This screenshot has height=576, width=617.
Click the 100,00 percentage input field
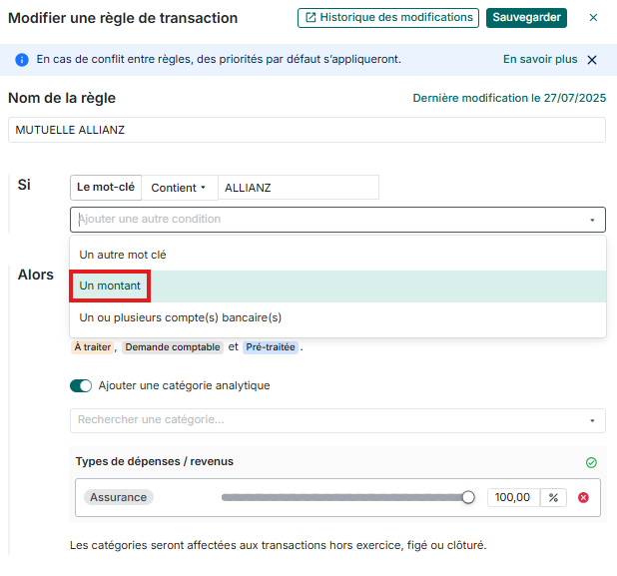[x=513, y=497]
